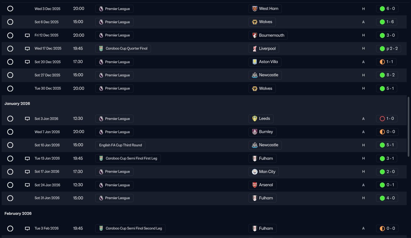Image resolution: width=411 pixels, height=238 pixels.
Task: Open Carabao Cup Semi Final First Leg competition
Action: coord(128,158)
